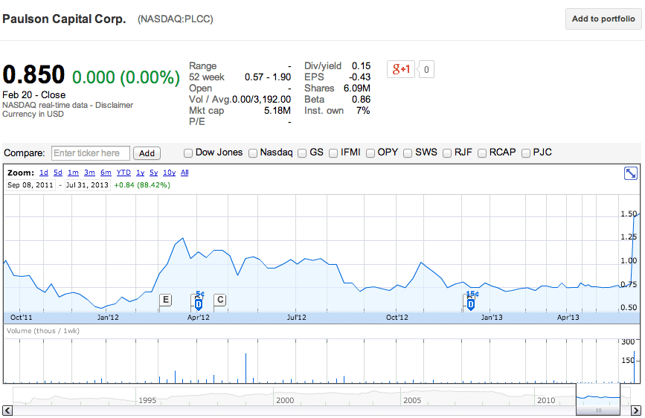Click the Beta value 0.86
Image resolution: width=645 pixels, height=418 pixels.
pos(361,99)
